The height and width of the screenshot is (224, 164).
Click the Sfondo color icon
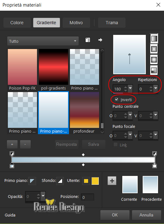coord(60,181)
